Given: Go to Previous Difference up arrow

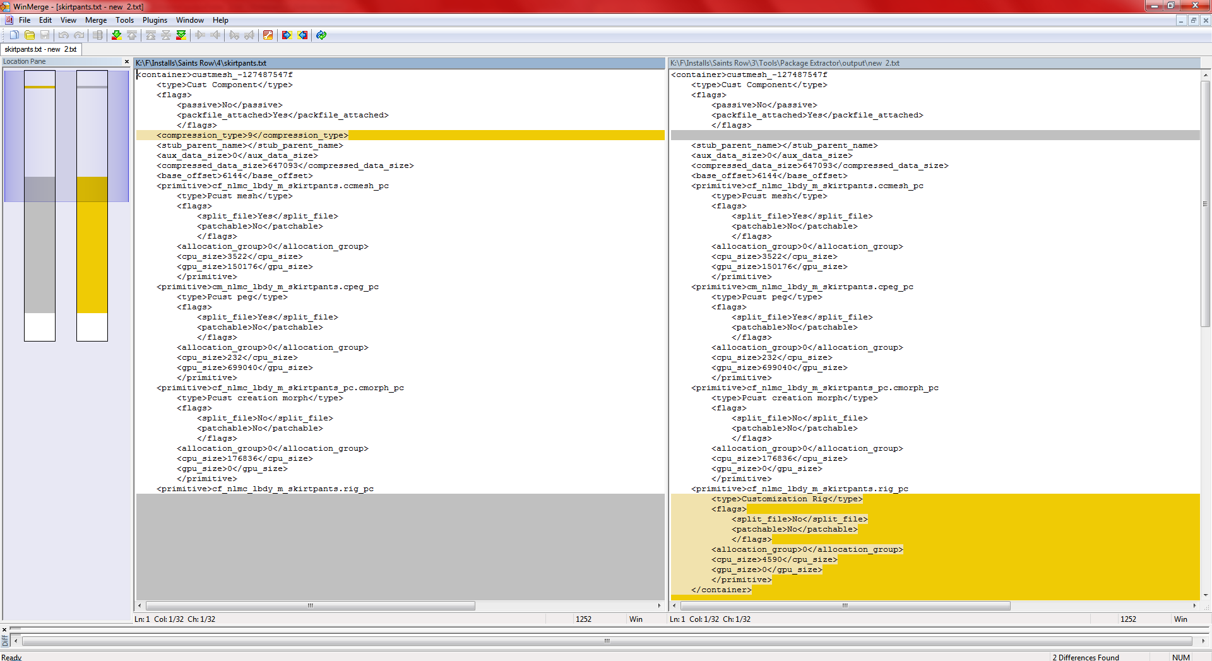Looking at the screenshot, I should tap(132, 35).
